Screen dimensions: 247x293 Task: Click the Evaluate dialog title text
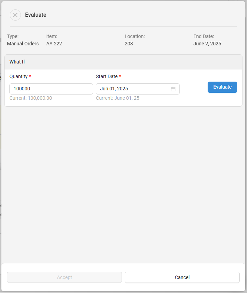tap(36, 15)
